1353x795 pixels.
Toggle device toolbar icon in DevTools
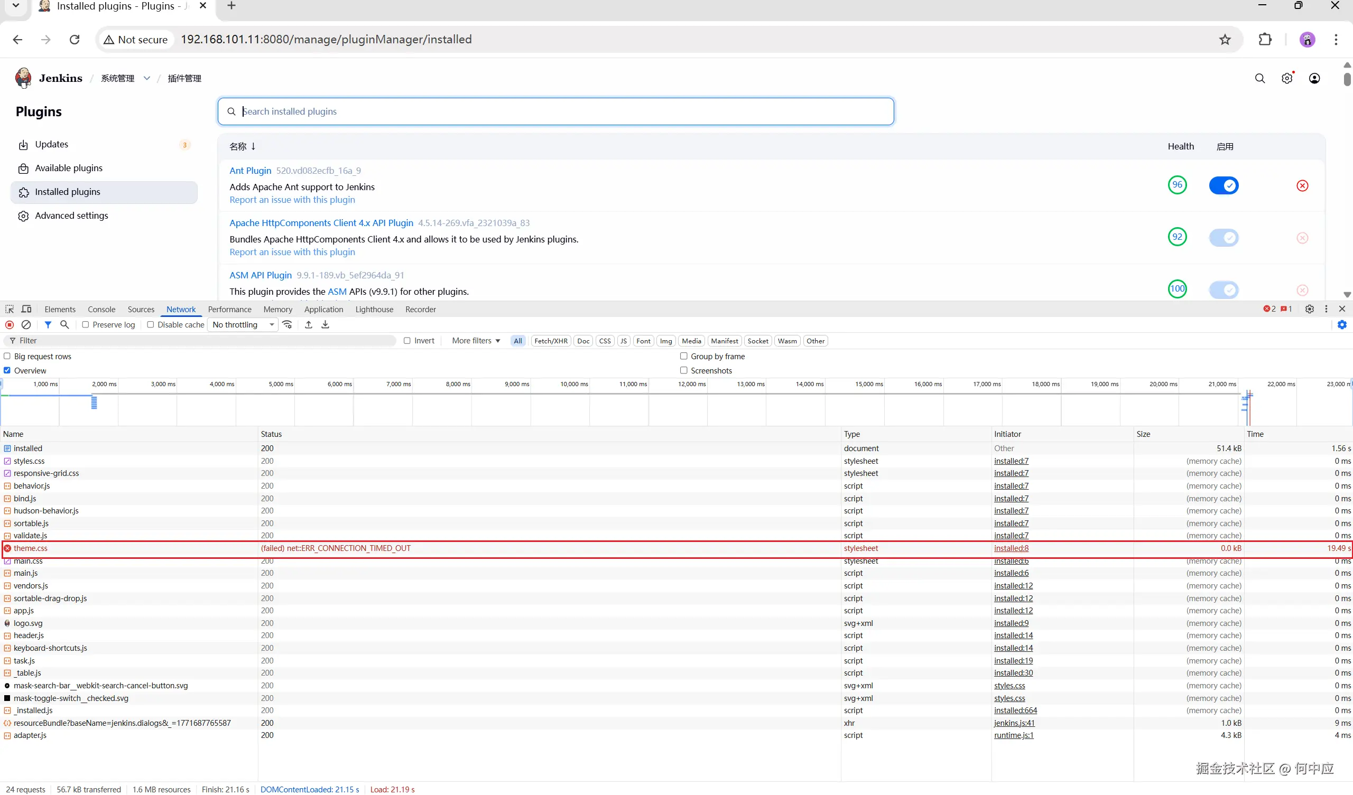(26, 309)
